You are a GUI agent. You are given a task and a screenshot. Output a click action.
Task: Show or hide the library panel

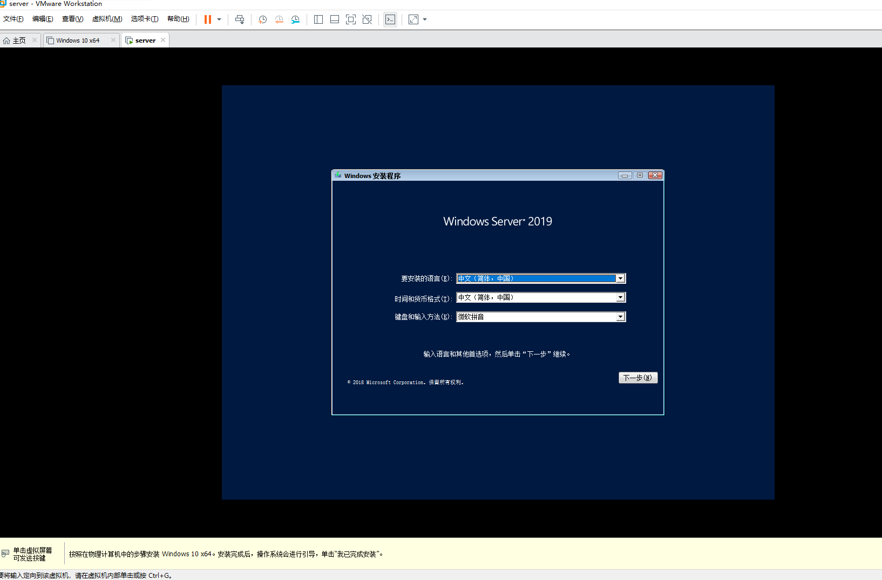318,19
